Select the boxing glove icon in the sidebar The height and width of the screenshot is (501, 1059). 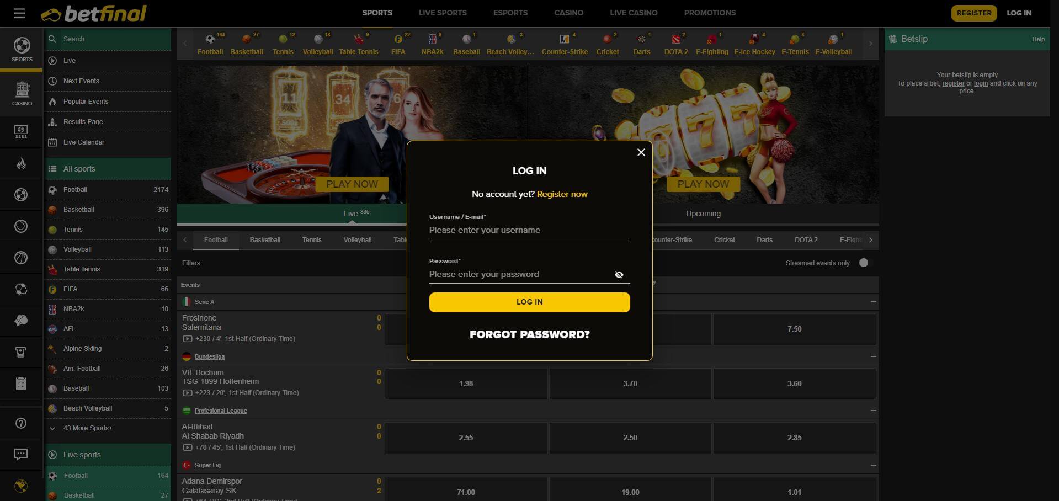21,320
